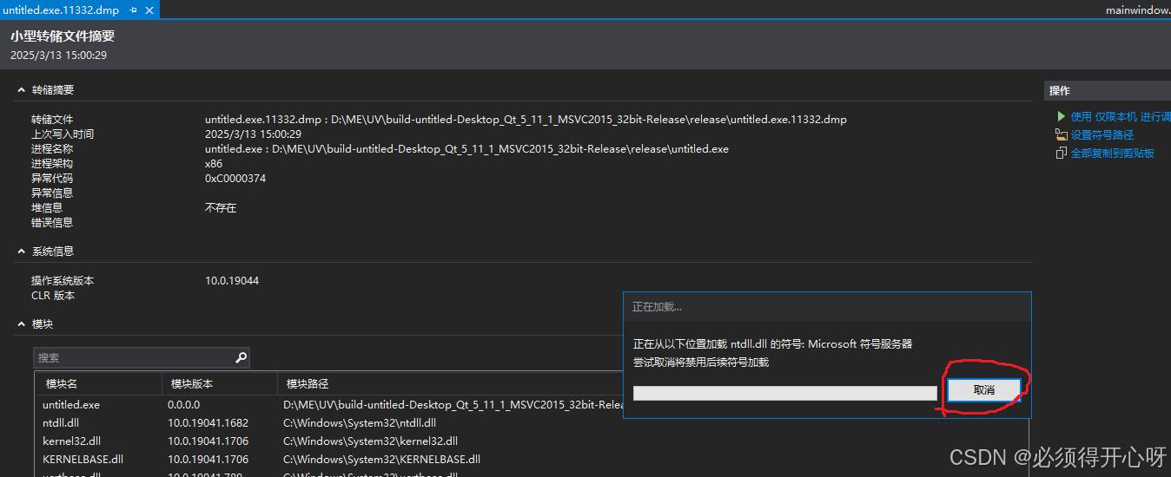Screen dimensions: 1171x477
Task: Select the kernel32.dll module row
Action: pyautogui.click(x=71, y=441)
